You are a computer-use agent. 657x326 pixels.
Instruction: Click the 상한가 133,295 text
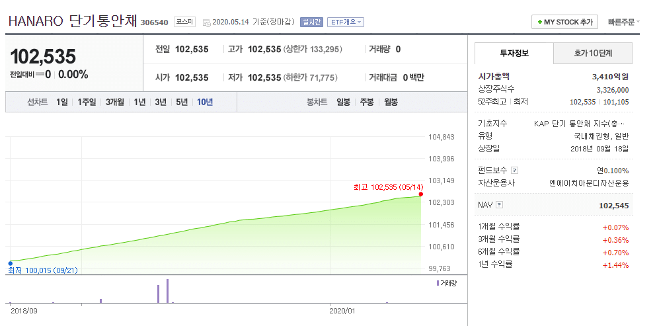pyautogui.click(x=313, y=49)
